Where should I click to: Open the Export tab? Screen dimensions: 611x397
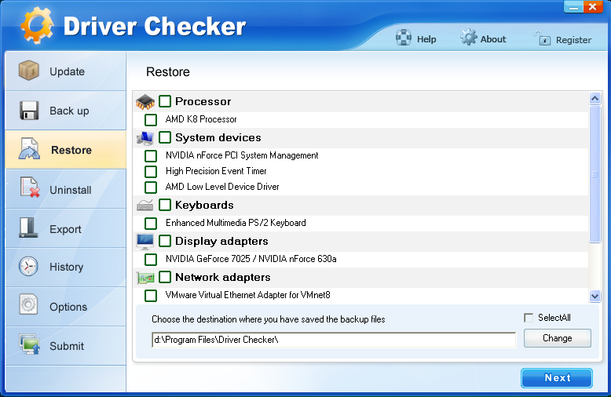click(65, 229)
